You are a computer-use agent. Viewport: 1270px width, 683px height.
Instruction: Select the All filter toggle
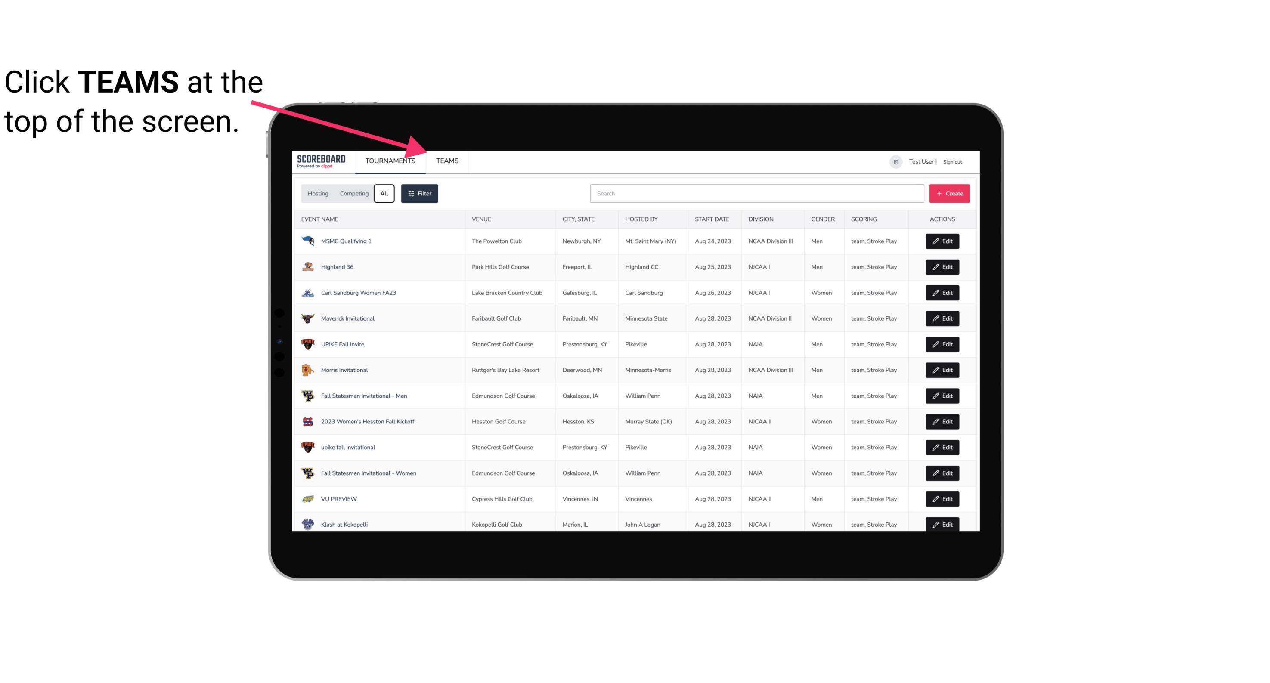point(384,194)
